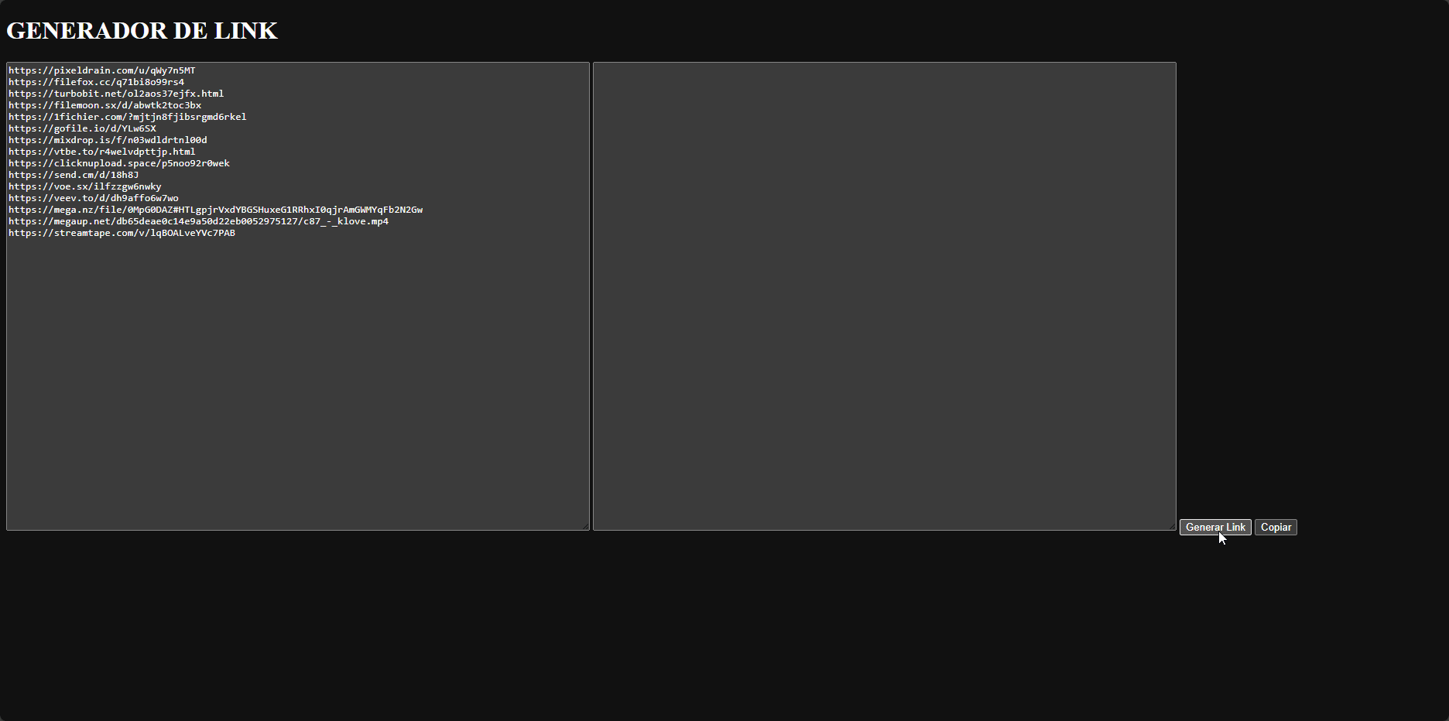Screen dimensions: 1449x721
Task: Click the GENERADOR DE LINK heading
Action: [142, 30]
